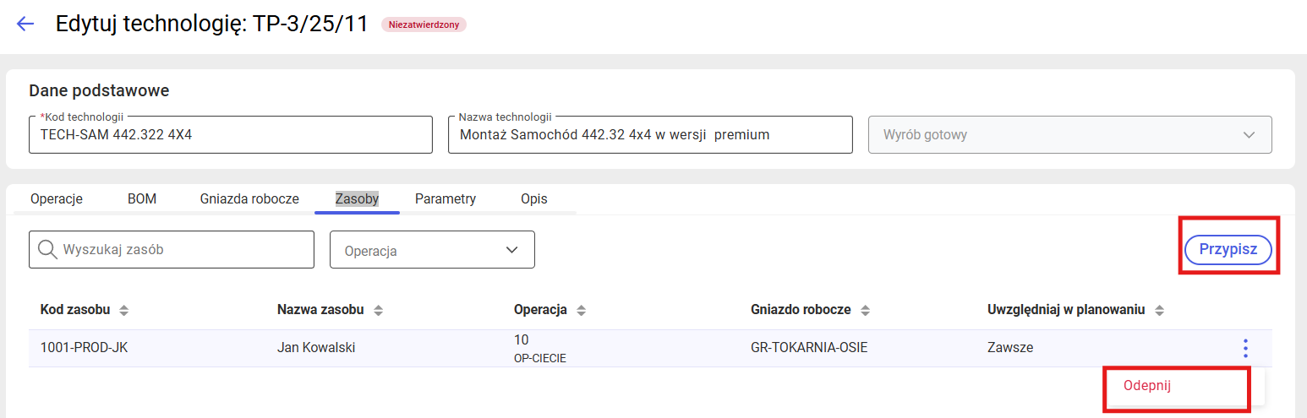This screenshot has height=418, width=1307.
Task: Sort by Nazwa zasobu column
Action: (378, 311)
